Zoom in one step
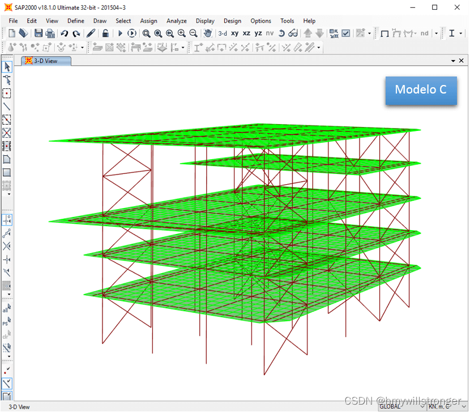470x412 pixels. (181, 33)
